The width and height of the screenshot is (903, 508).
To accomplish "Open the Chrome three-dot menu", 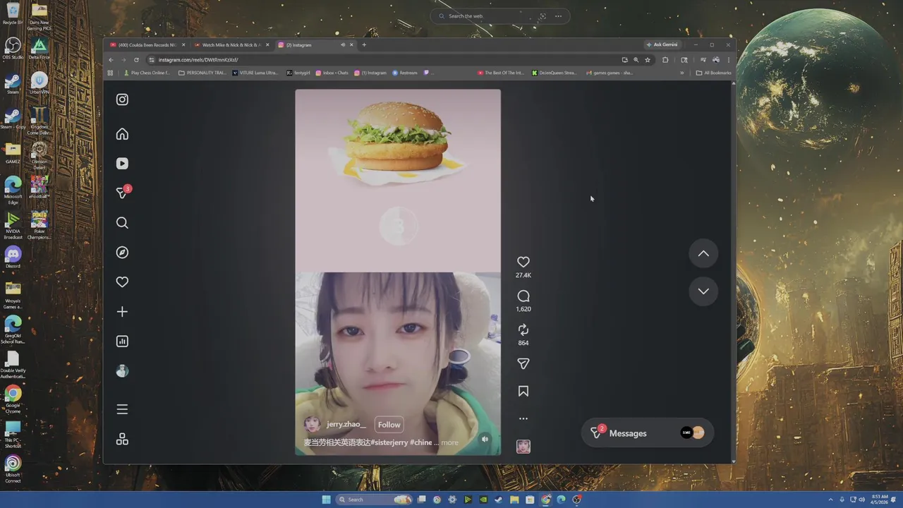I will [728, 60].
